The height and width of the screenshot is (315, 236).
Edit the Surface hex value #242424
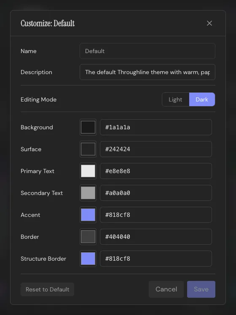pos(156,149)
